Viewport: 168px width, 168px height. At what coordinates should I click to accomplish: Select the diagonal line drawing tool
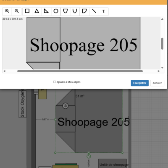[x=94, y=11]
